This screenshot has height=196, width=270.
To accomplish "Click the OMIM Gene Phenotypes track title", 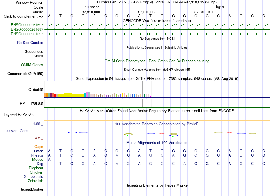I will pos(157,61).
